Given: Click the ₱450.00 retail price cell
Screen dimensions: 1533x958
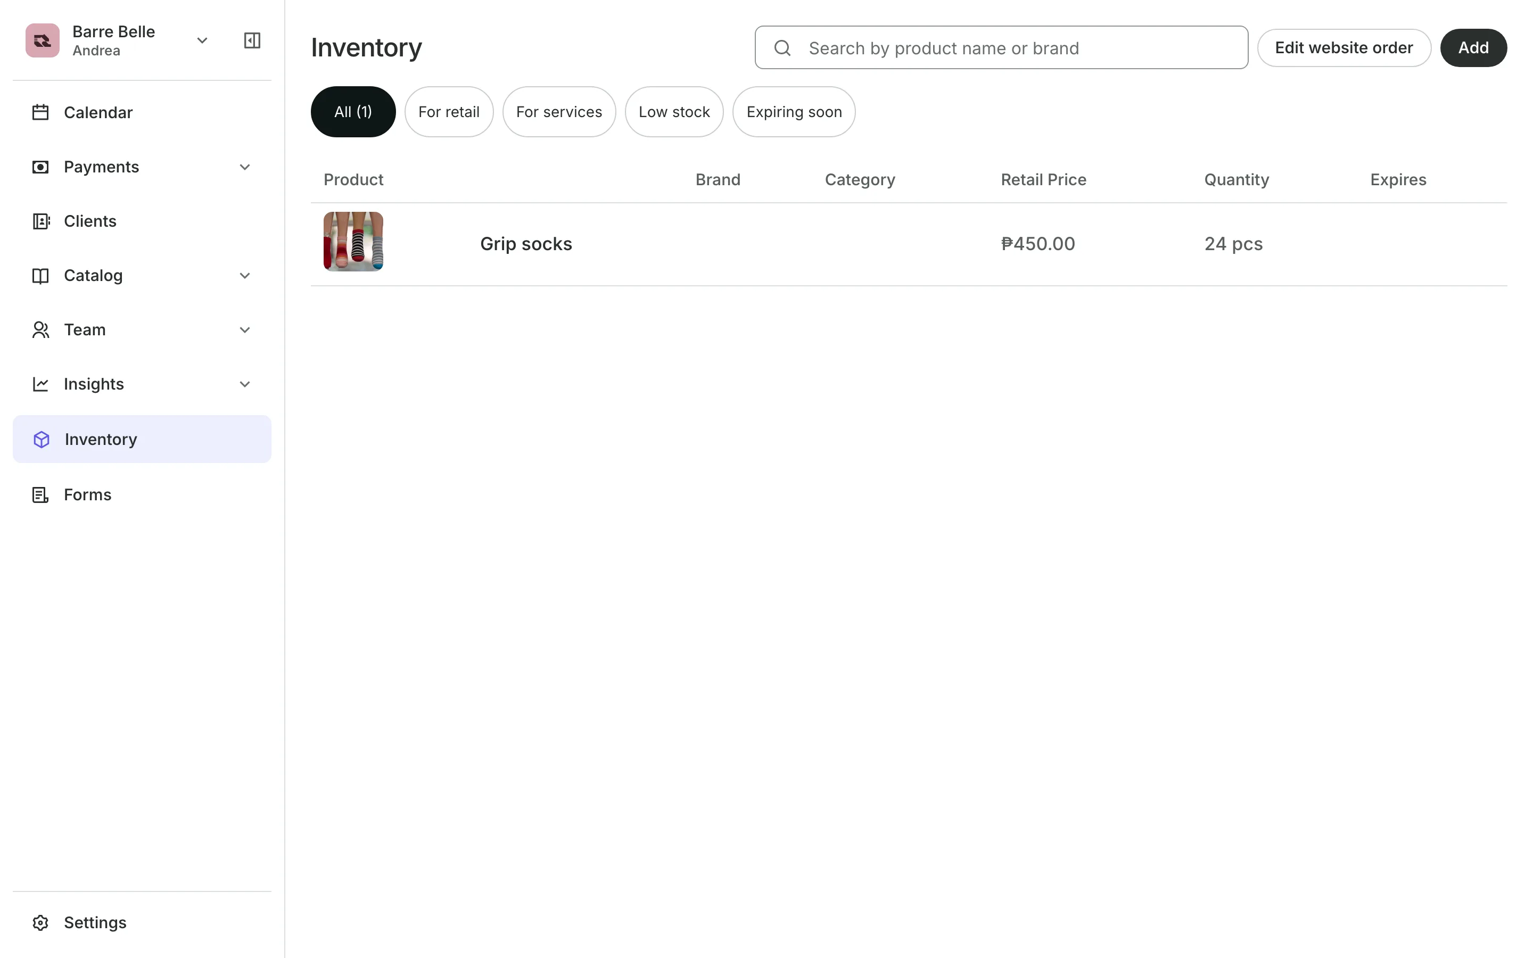Looking at the screenshot, I should point(1037,244).
